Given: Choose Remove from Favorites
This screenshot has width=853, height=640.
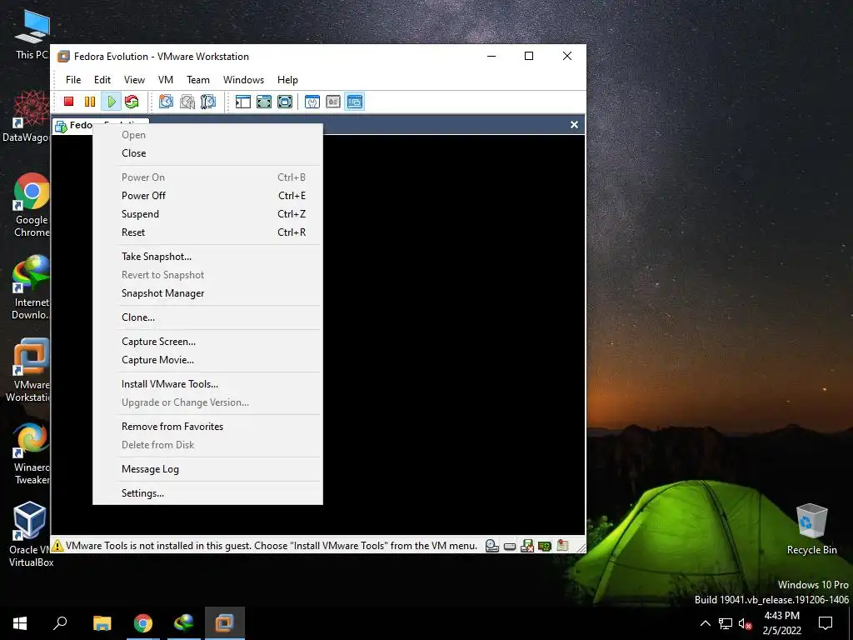Looking at the screenshot, I should pyautogui.click(x=207, y=426).
